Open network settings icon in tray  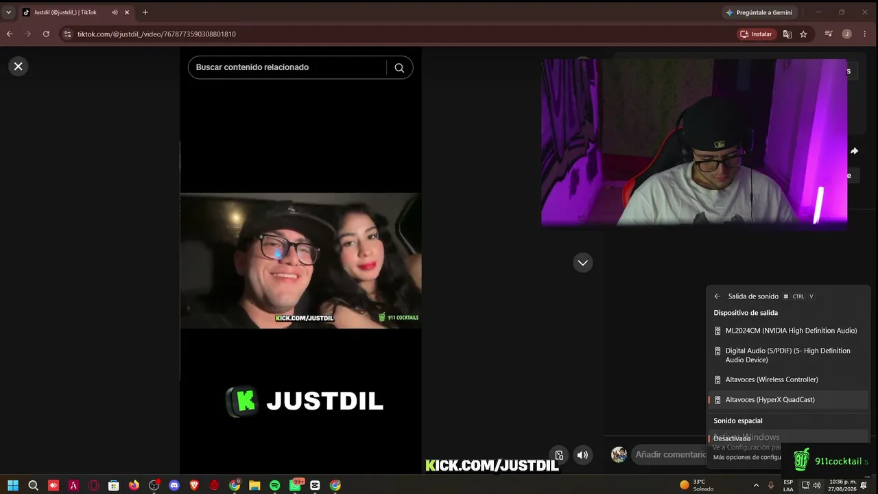805,485
